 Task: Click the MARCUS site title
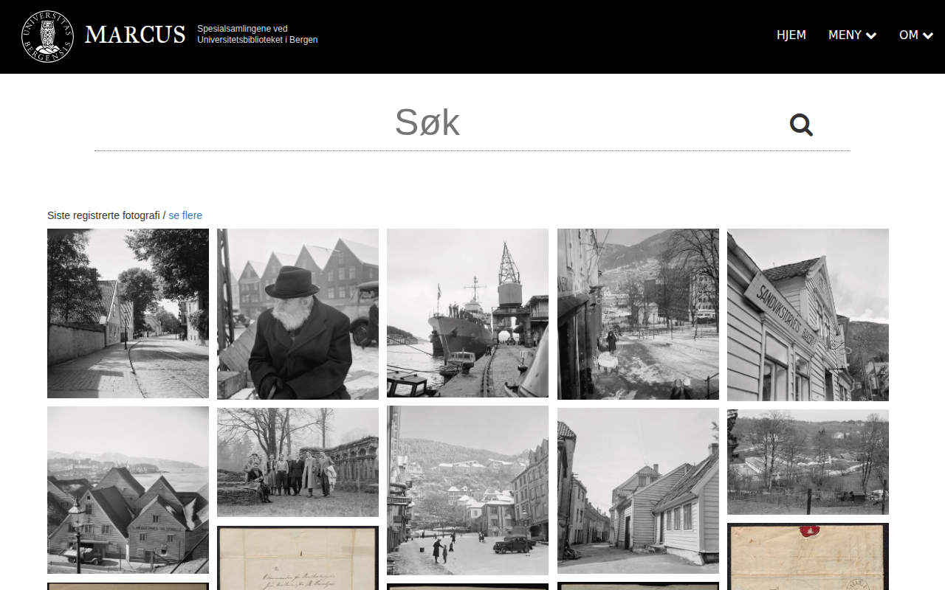pyautogui.click(x=134, y=35)
